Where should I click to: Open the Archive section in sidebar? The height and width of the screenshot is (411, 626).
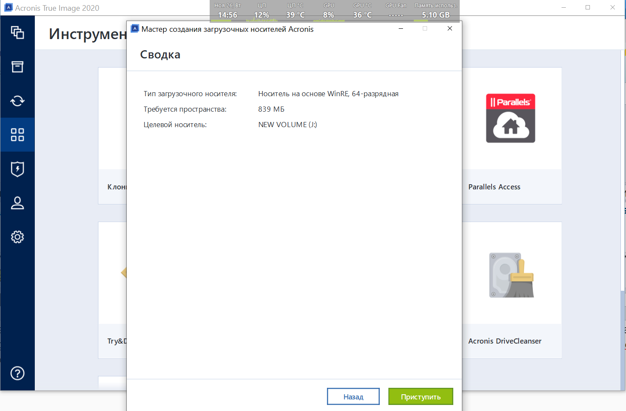pos(17,67)
